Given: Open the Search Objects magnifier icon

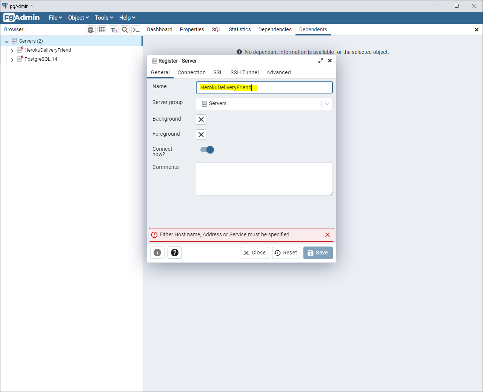Looking at the screenshot, I should point(125,30).
